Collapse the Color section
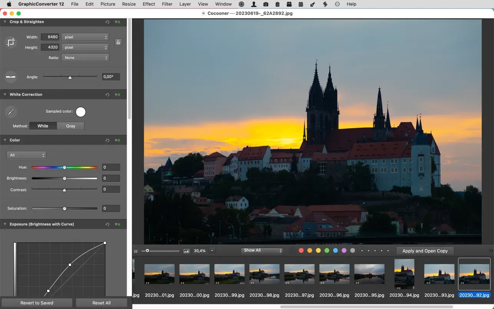Viewport: 494px width, 309px height. tap(5, 140)
